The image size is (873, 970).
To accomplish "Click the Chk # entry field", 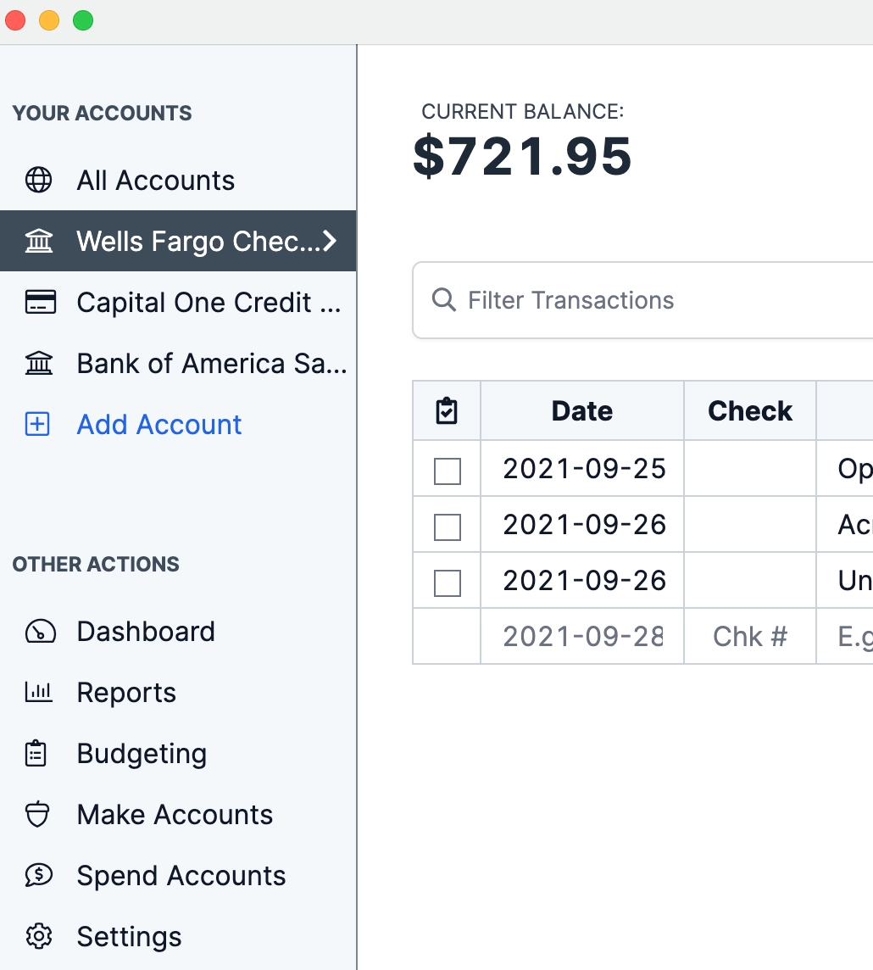I will point(750,636).
